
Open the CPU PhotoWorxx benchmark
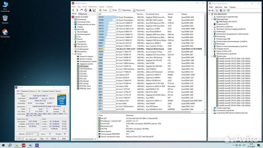point(86,69)
